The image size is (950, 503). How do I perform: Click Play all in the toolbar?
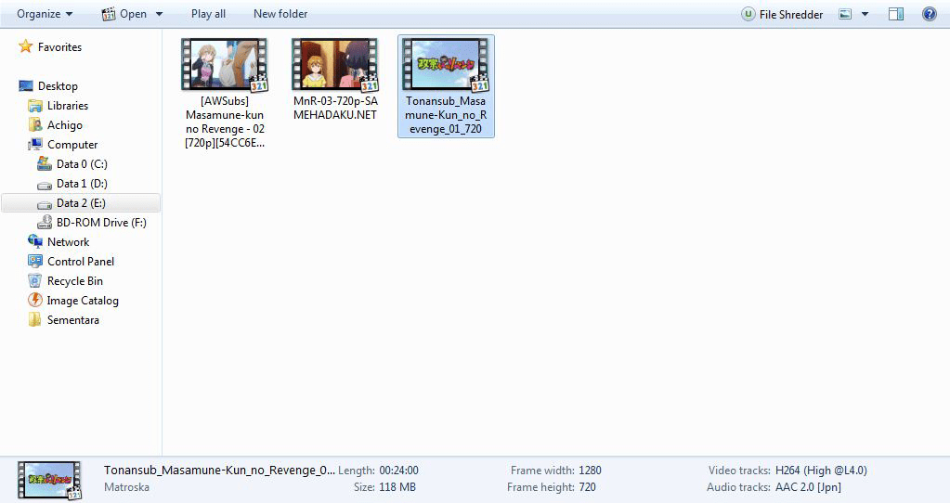click(x=208, y=14)
